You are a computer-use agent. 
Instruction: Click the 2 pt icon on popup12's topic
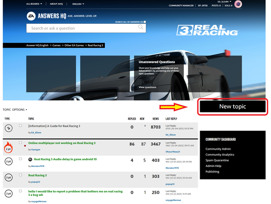pos(9,177)
